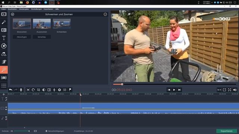
Task: Delete selected clip with trash icon
Action: pos(21,90)
